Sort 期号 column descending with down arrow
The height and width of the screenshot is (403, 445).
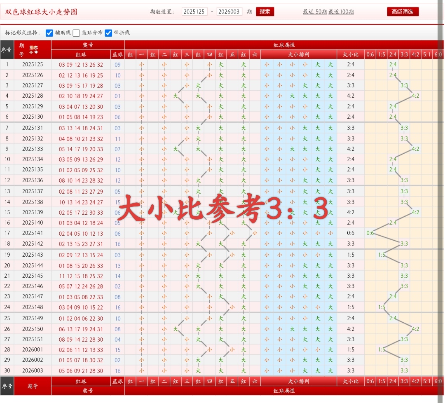tap(36, 52)
